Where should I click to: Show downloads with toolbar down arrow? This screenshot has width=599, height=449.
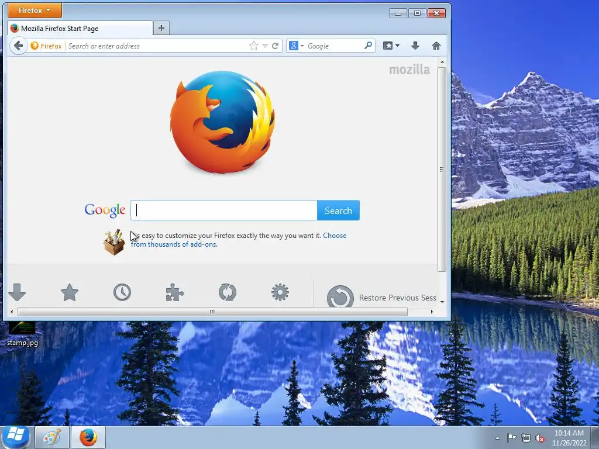pos(415,46)
